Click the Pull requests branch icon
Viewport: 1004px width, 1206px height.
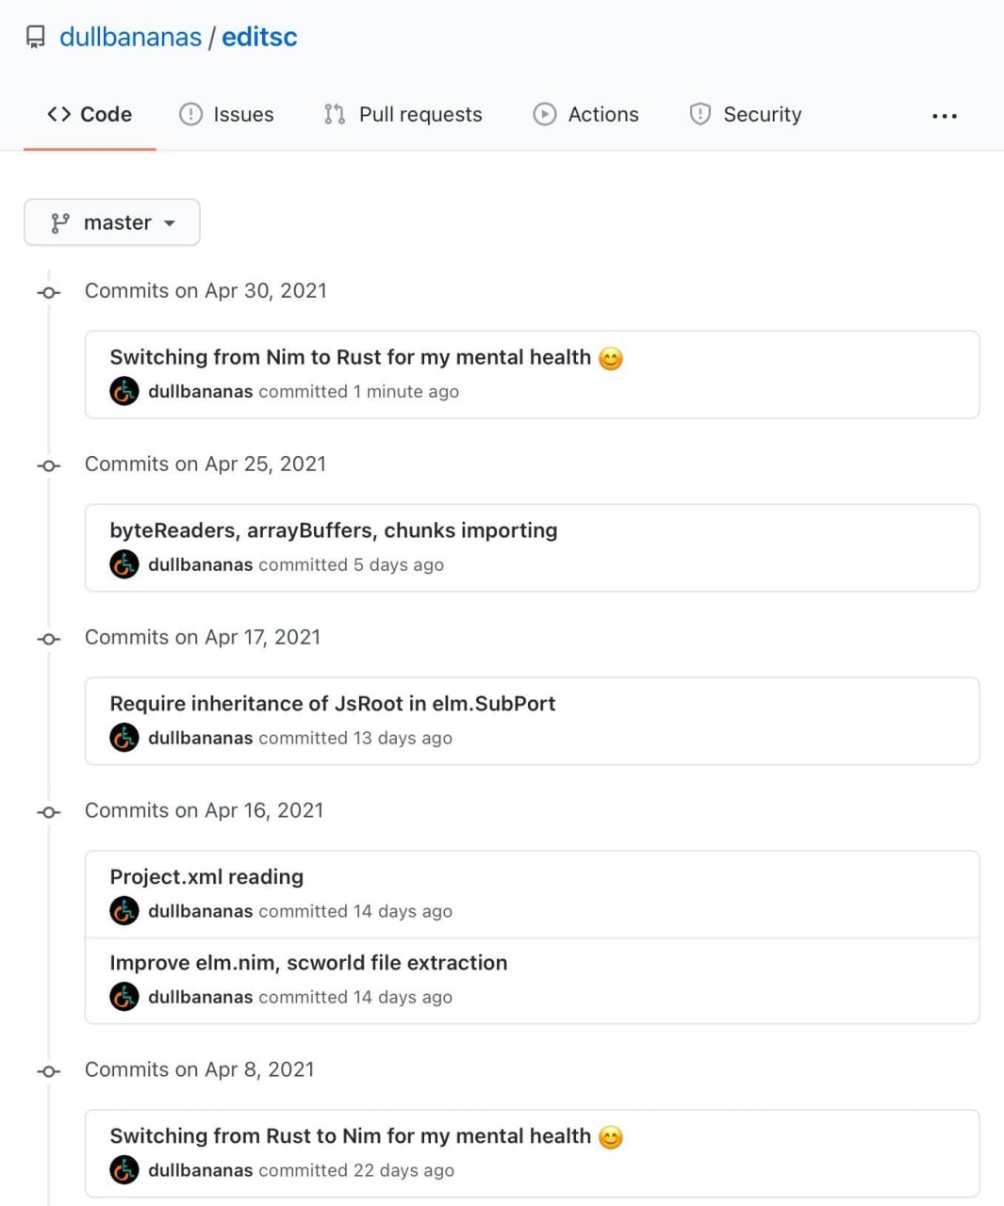[x=335, y=114]
